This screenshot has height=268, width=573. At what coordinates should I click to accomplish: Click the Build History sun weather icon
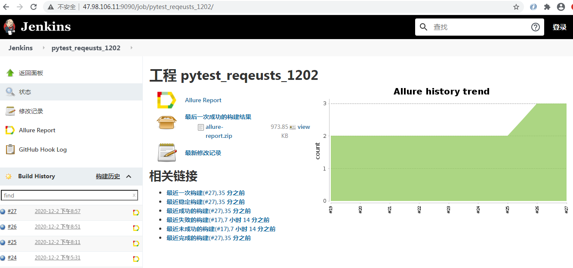(8, 177)
